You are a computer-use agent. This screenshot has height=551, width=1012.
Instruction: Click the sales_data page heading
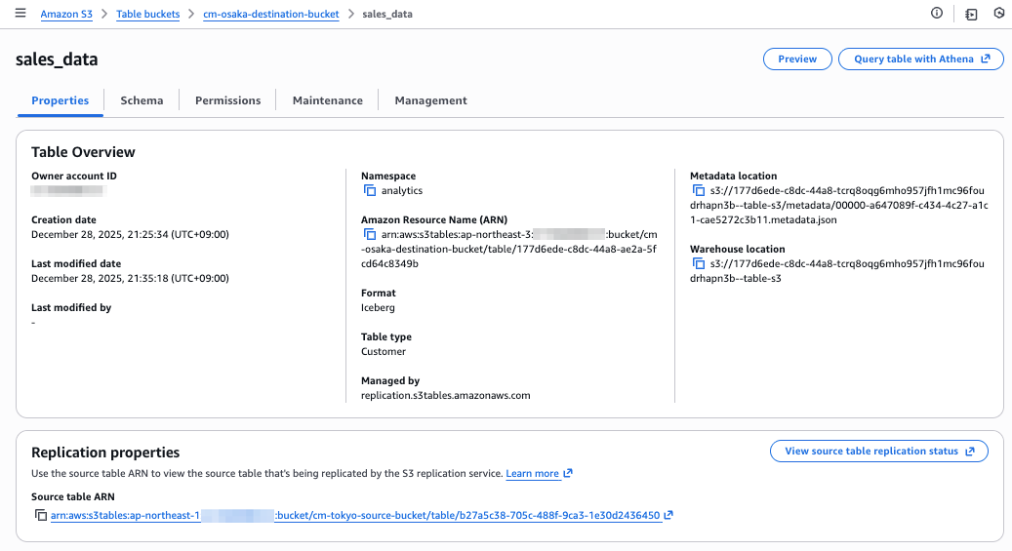click(x=57, y=59)
